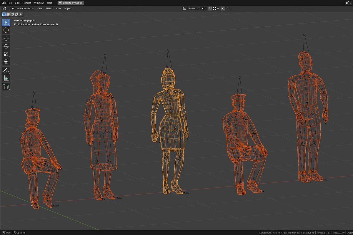Open the Render menu
The width and height of the screenshot is (353, 235).
(x=27, y=3)
